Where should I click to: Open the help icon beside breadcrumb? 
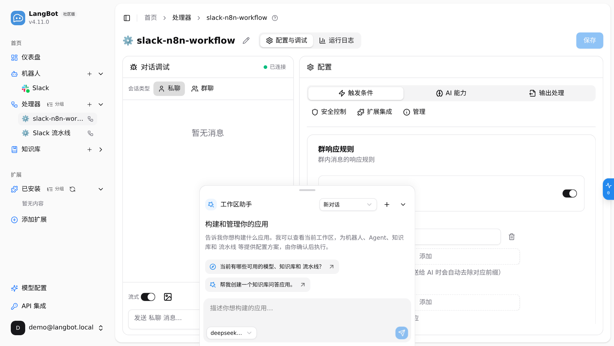[x=275, y=18]
